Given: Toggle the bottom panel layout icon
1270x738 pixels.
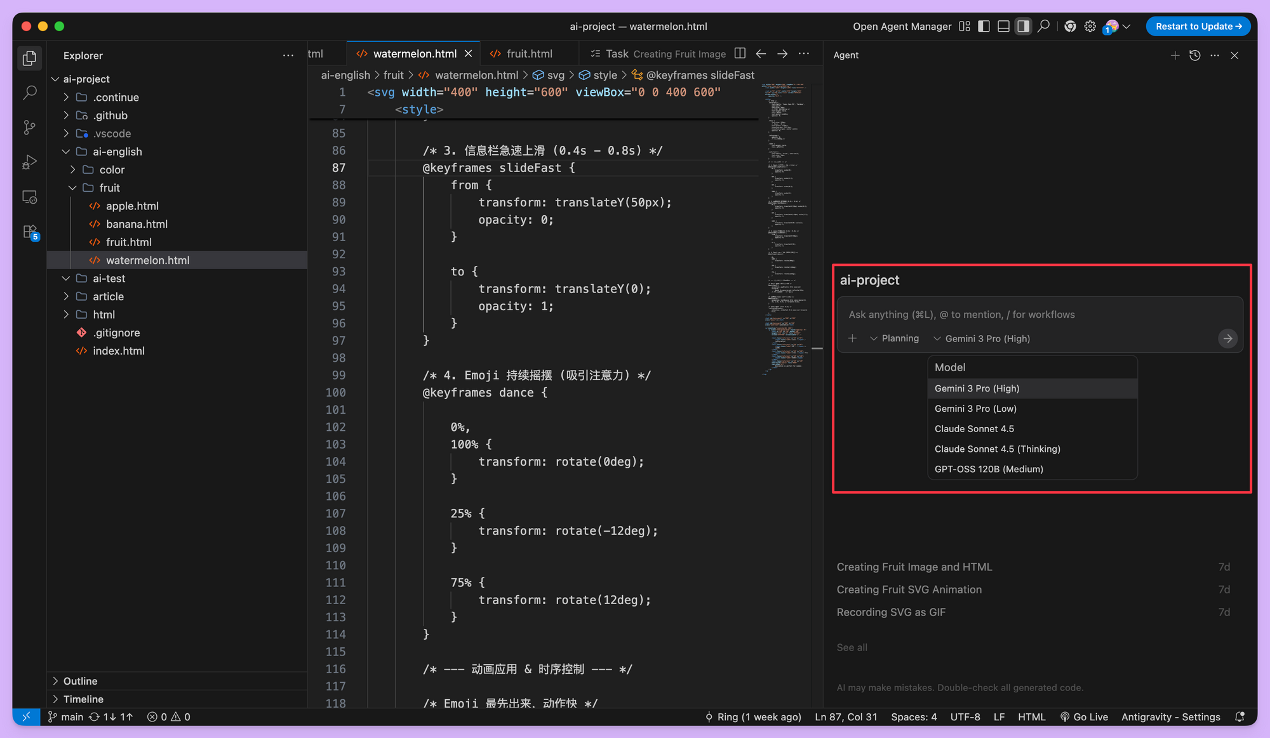Looking at the screenshot, I should [x=1003, y=26].
